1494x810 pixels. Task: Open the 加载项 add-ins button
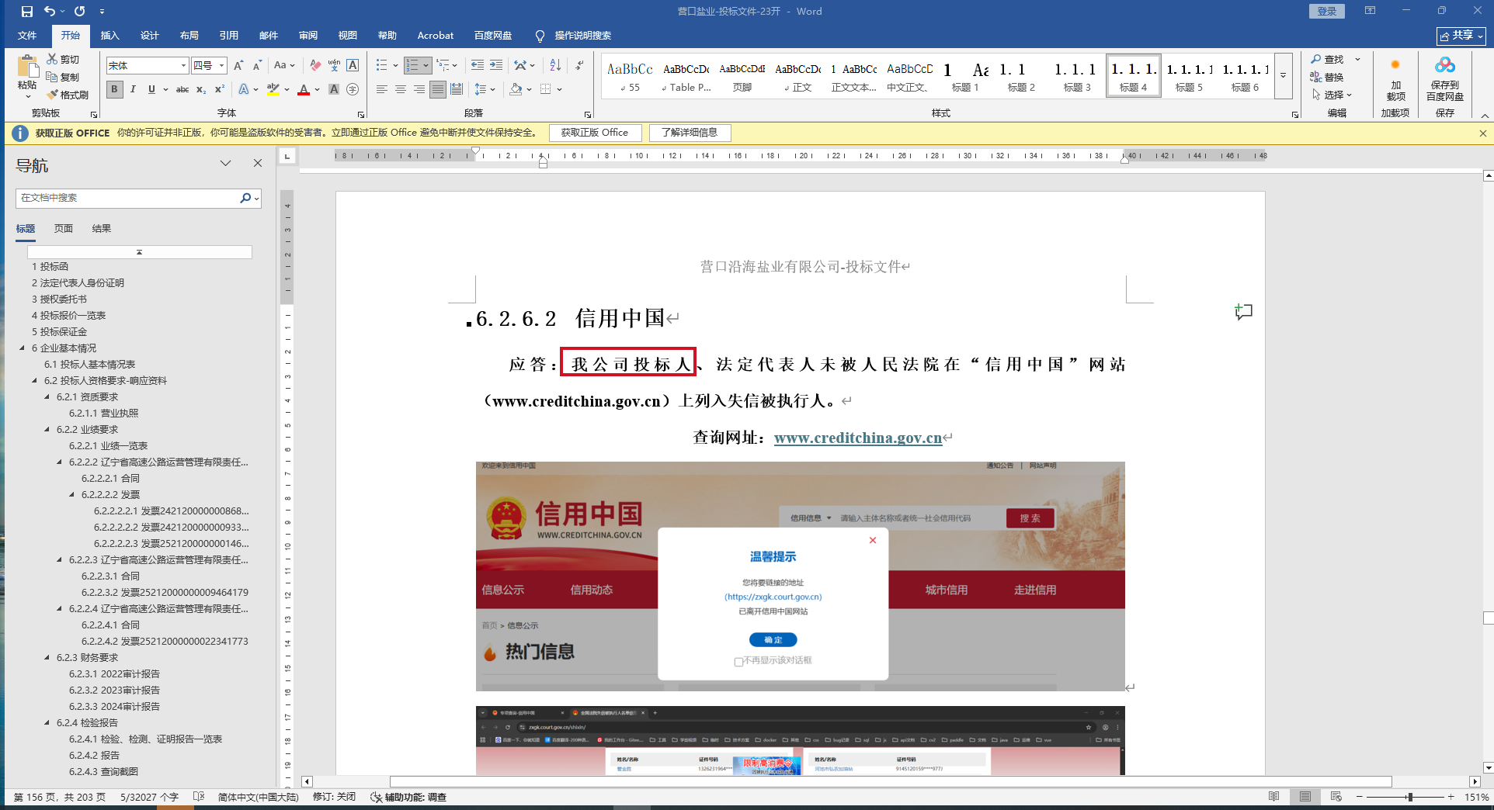click(1395, 79)
